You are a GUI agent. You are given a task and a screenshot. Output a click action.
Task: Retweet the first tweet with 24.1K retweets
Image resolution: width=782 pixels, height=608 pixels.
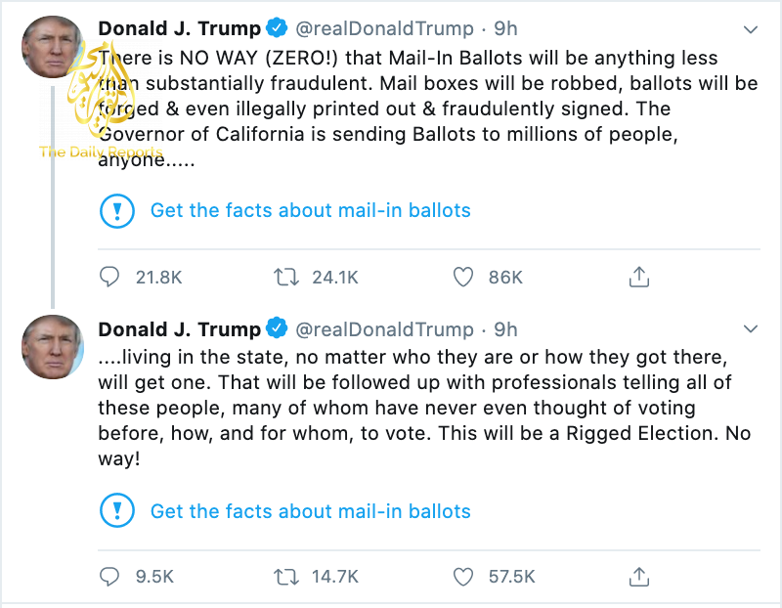[286, 278]
